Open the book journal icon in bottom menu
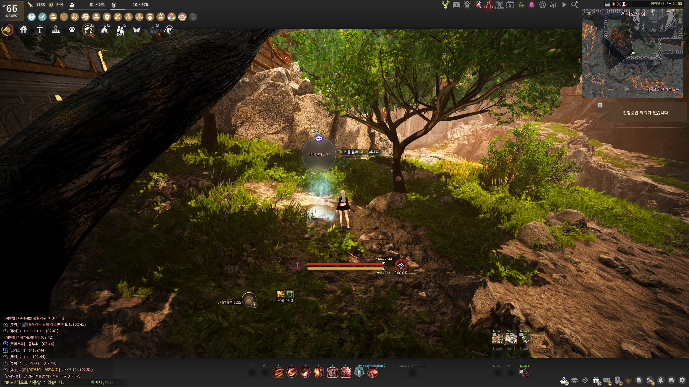 639,380
